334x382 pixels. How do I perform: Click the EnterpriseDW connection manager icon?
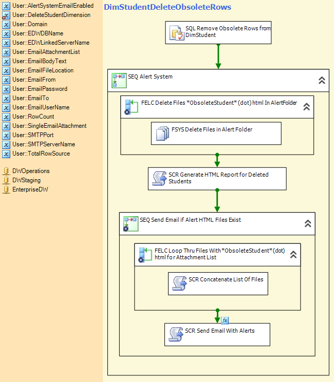(6, 190)
